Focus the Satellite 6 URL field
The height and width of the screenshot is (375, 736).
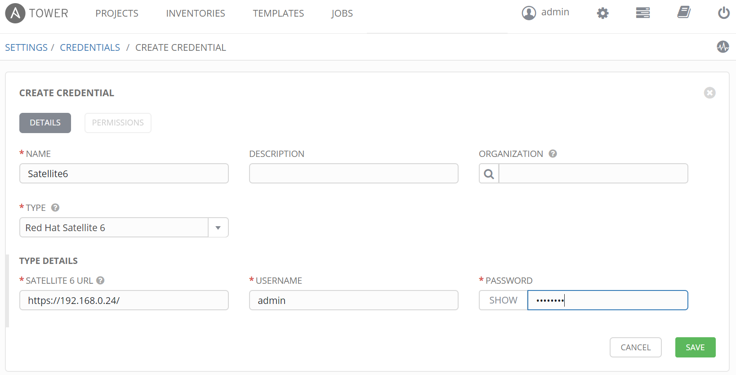point(124,300)
